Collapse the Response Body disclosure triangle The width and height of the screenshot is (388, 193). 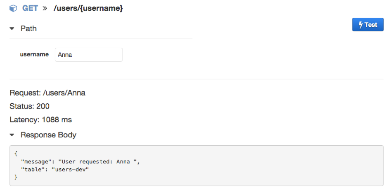(12, 135)
